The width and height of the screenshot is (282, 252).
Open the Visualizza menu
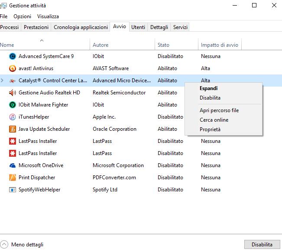coord(48,16)
